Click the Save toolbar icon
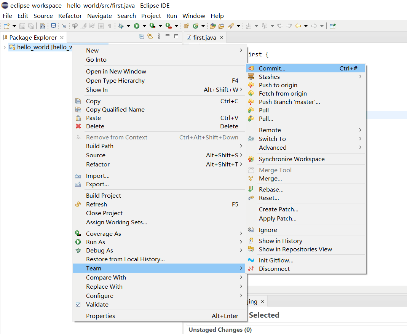Viewport: 407px width, 334px height. point(22,26)
